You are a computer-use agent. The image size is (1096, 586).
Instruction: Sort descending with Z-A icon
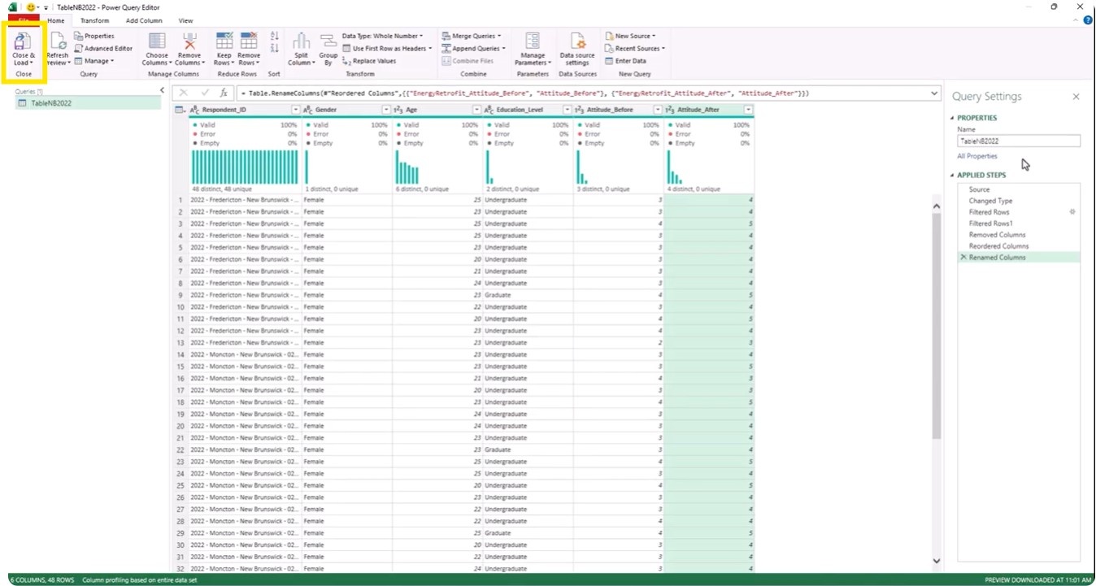coord(274,49)
